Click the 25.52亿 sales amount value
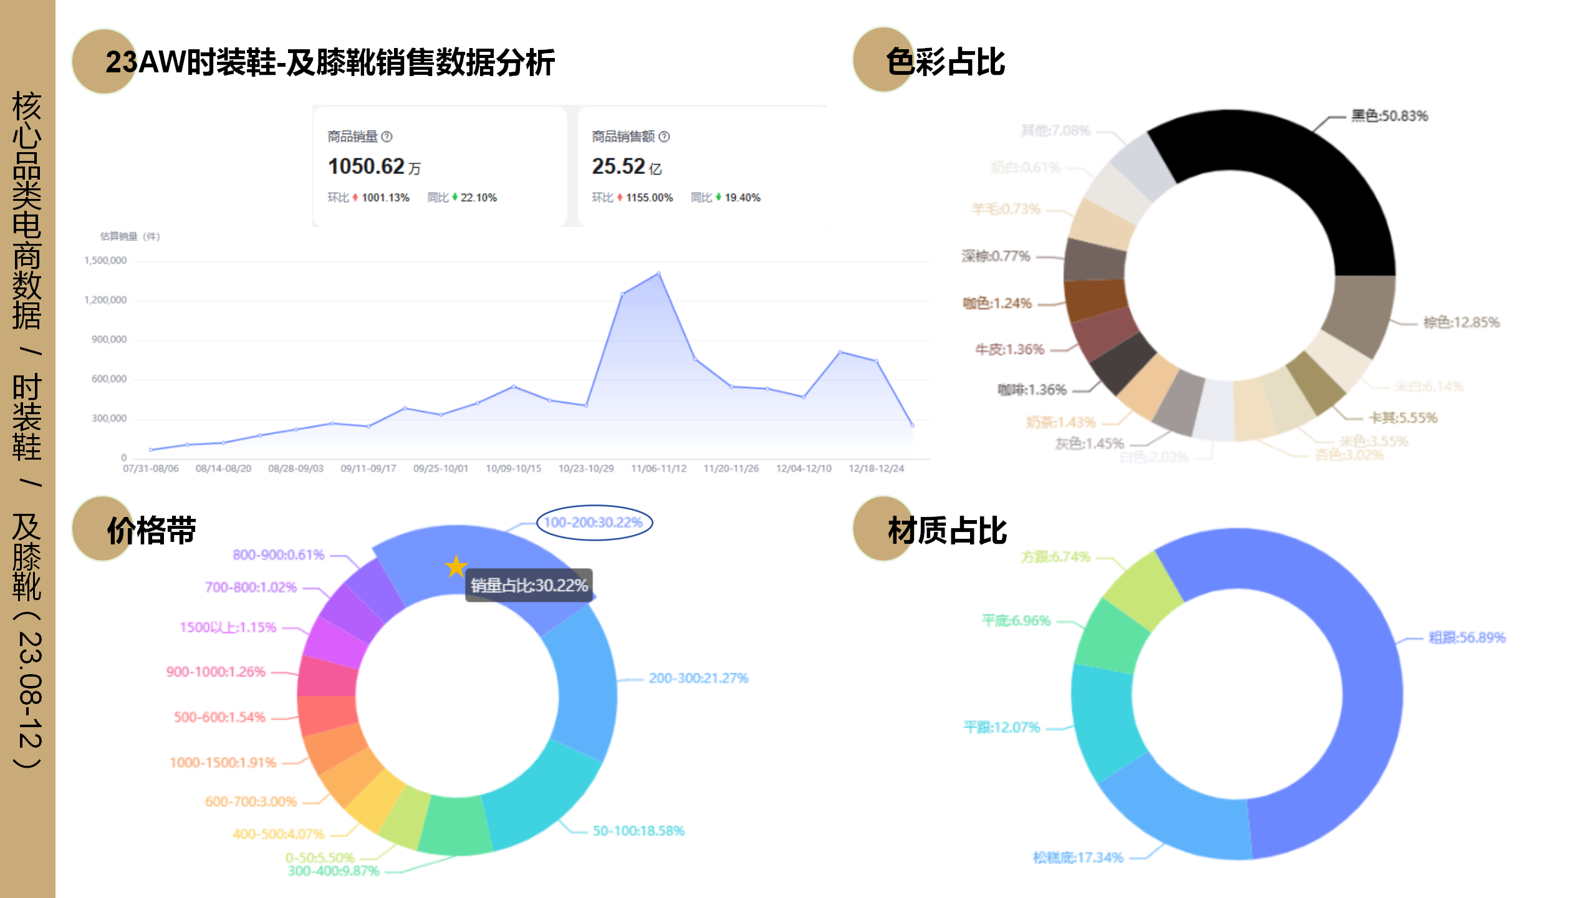1596x898 pixels. (627, 167)
